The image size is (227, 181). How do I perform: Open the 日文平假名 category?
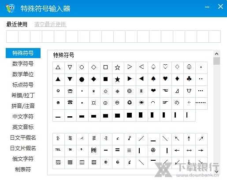point(23,138)
